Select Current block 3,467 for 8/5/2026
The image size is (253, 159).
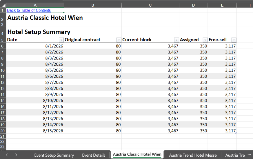coord(150,70)
